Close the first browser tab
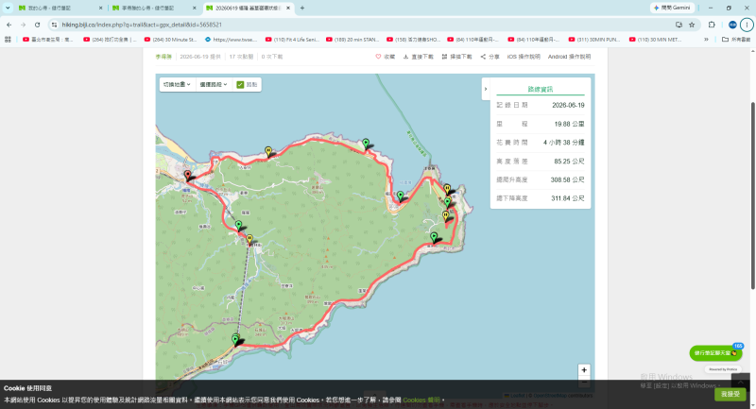Viewport: 756px width, 409px height. 101,9
